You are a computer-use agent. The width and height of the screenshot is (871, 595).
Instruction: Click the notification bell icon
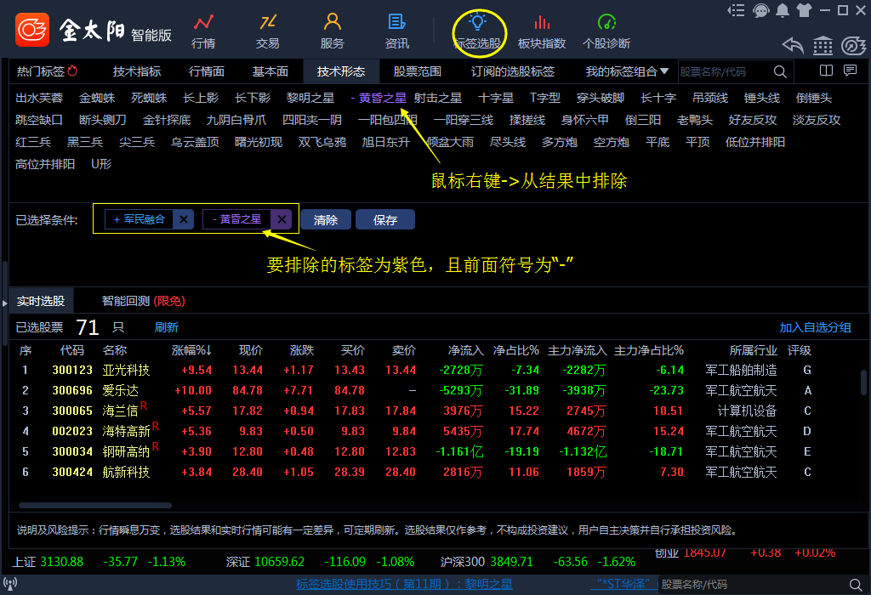pyautogui.click(x=783, y=10)
